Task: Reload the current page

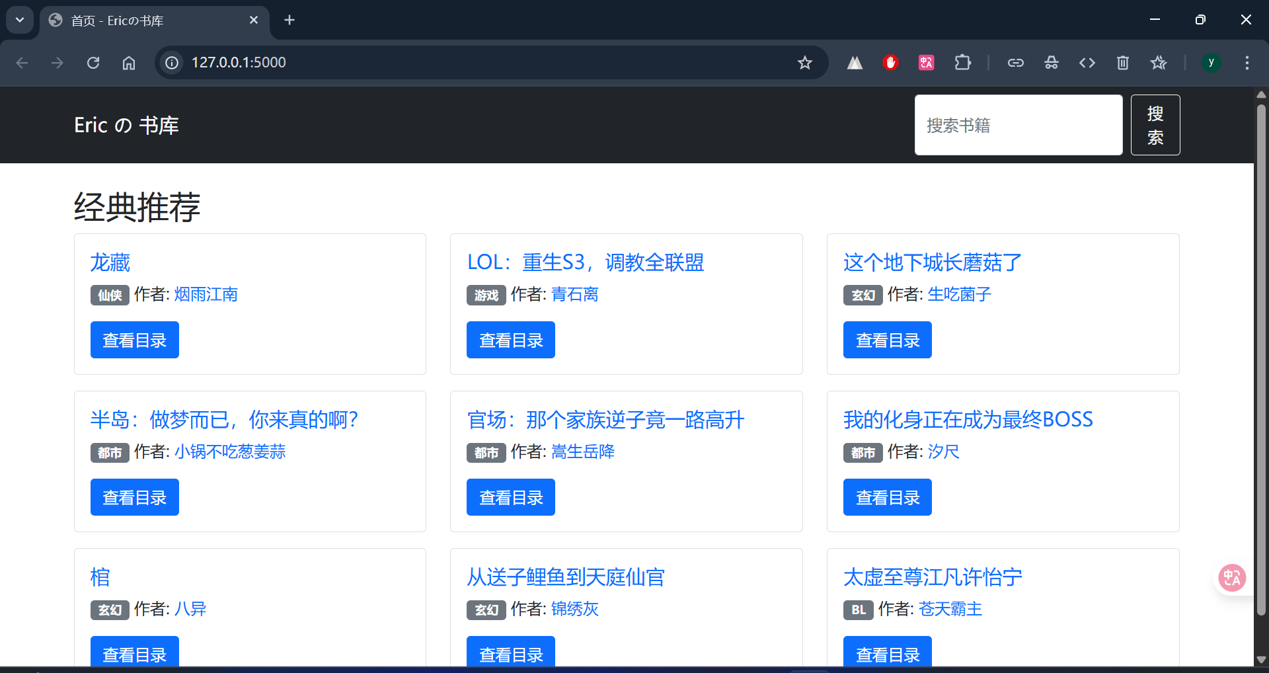Action: 93,63
